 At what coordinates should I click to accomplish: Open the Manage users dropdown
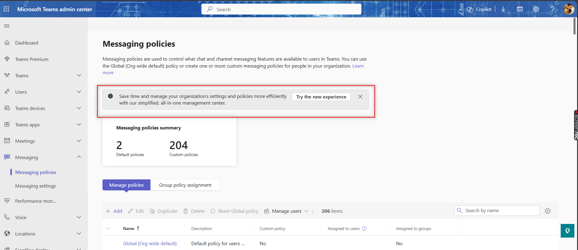click(286, 211)
